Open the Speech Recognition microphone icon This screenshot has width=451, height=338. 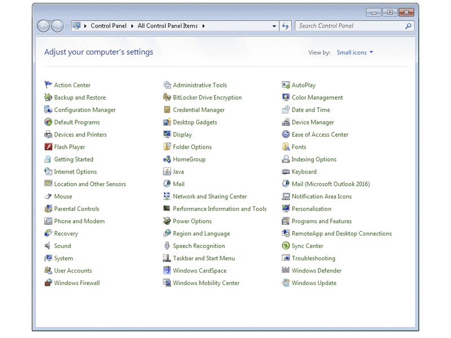[167, 246]
